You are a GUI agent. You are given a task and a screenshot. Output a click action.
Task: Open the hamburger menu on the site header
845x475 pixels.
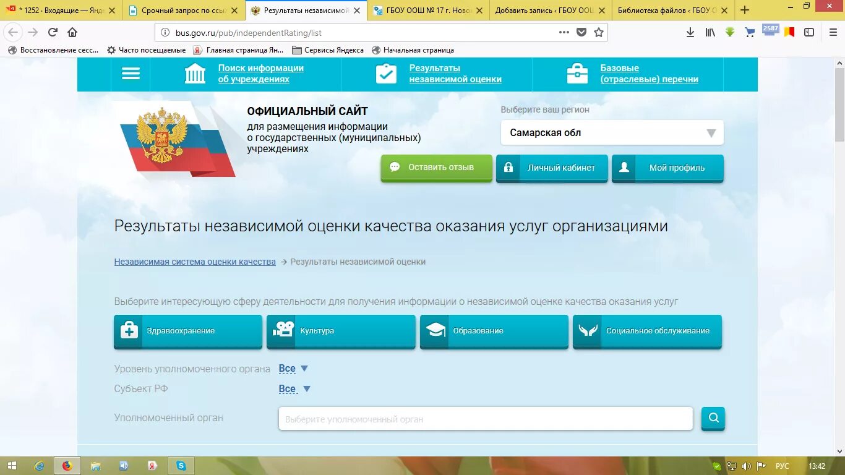131,73
